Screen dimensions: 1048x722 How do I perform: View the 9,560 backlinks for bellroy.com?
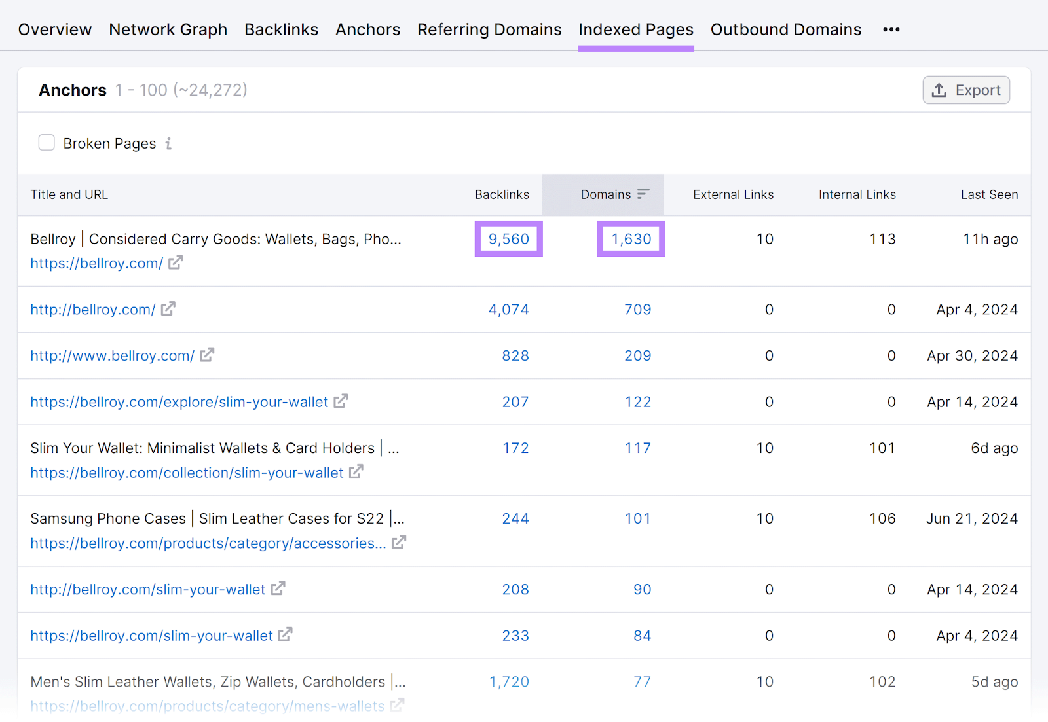tap(508, 239)
